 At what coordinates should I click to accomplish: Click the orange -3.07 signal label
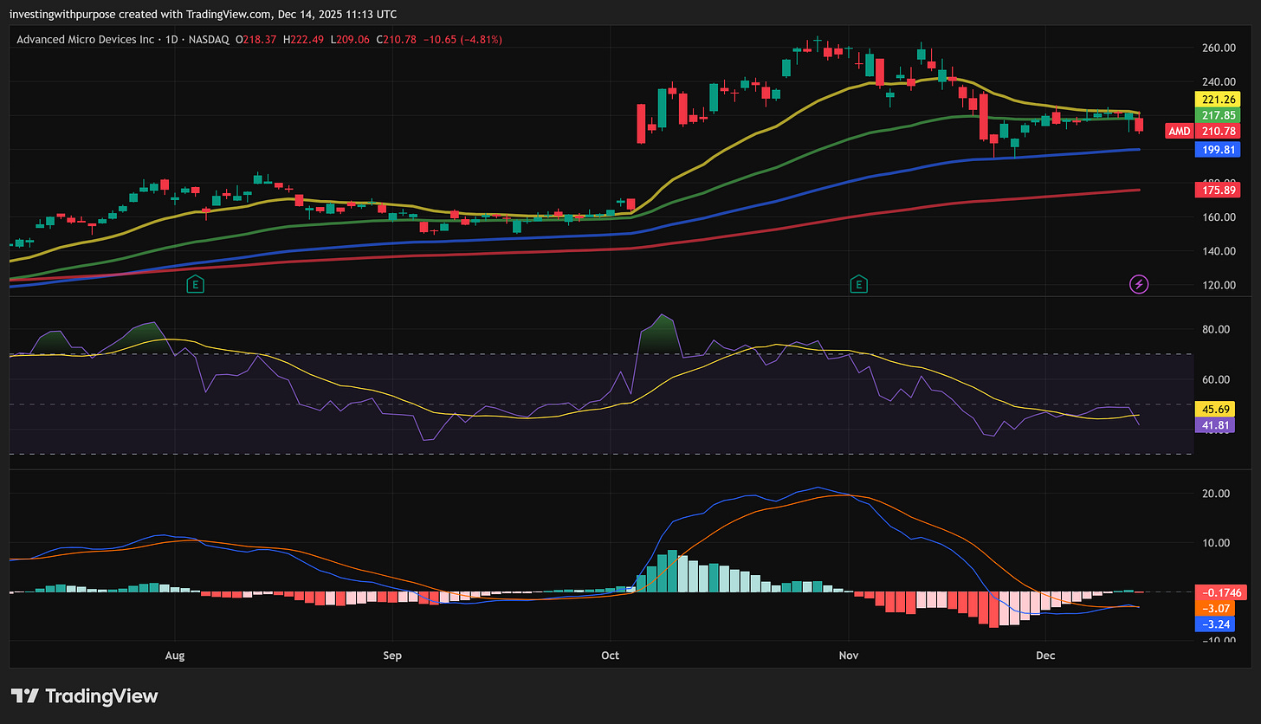pyautogui.click(x=1217, y=608)
